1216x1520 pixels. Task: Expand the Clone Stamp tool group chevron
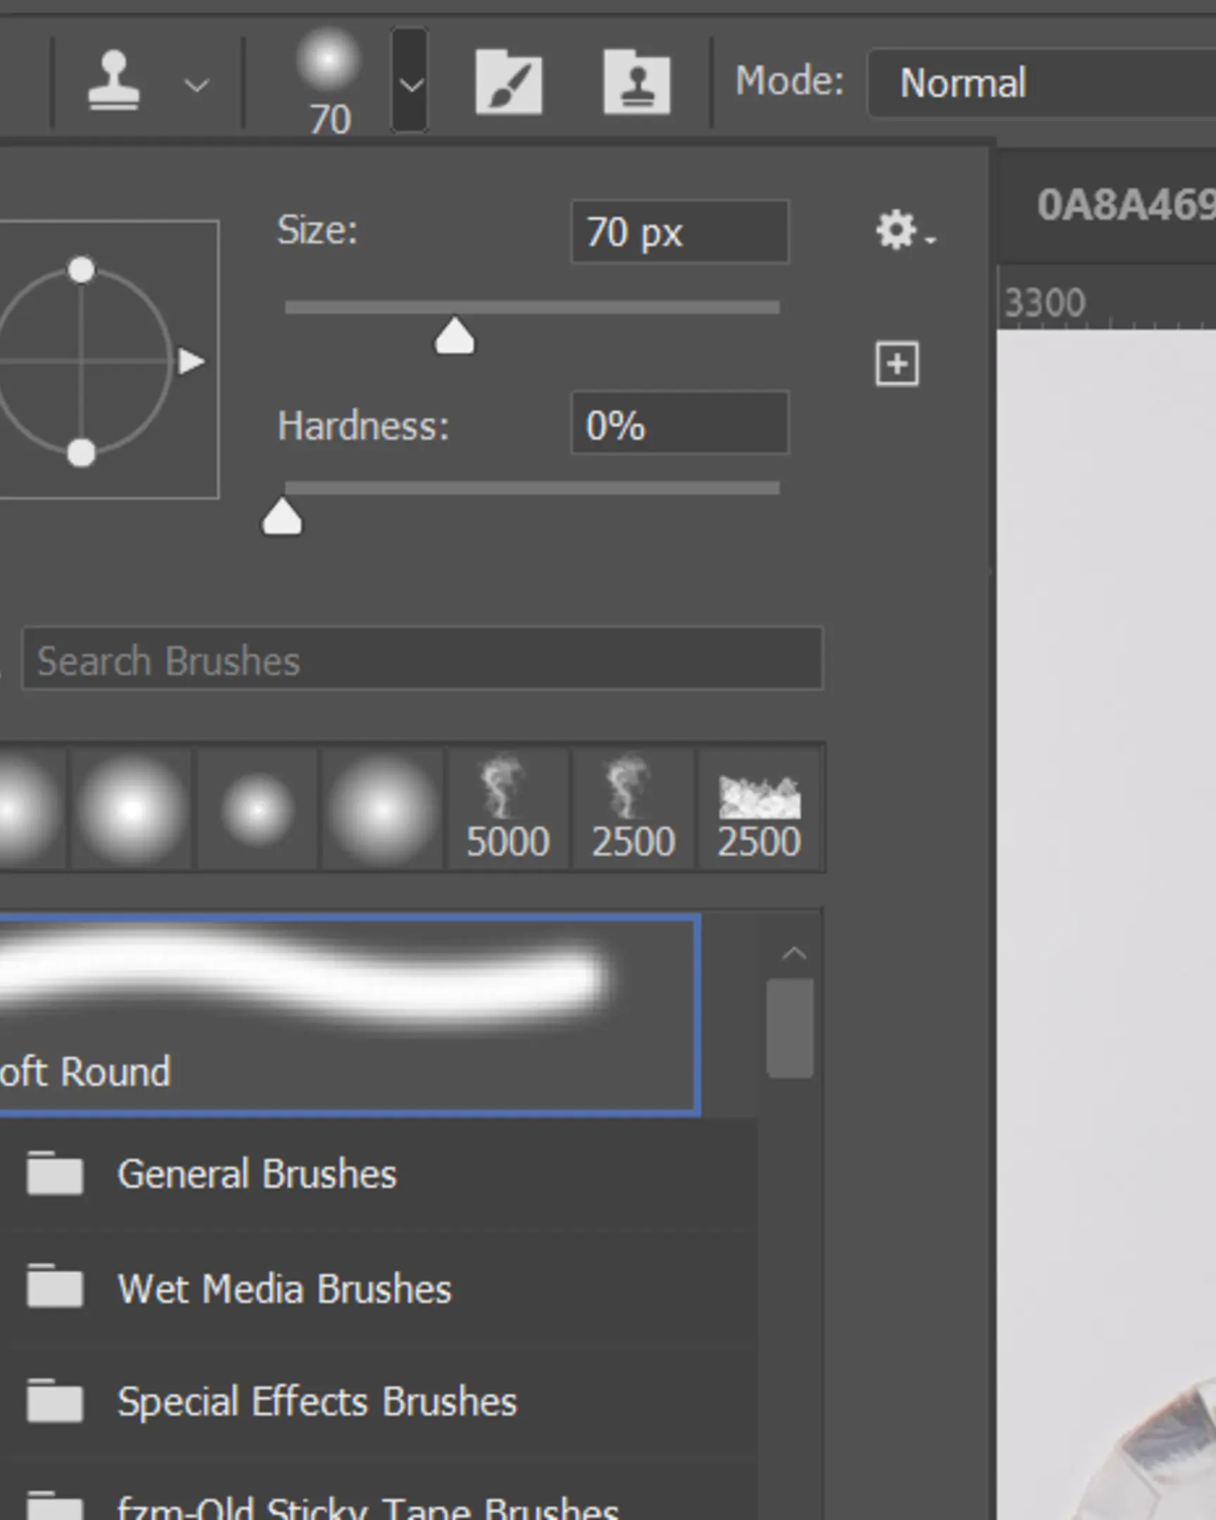click(x=195, y=84)
